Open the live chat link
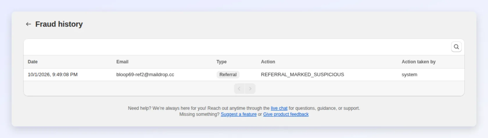488x138 pixels. [x=279, y=108]
